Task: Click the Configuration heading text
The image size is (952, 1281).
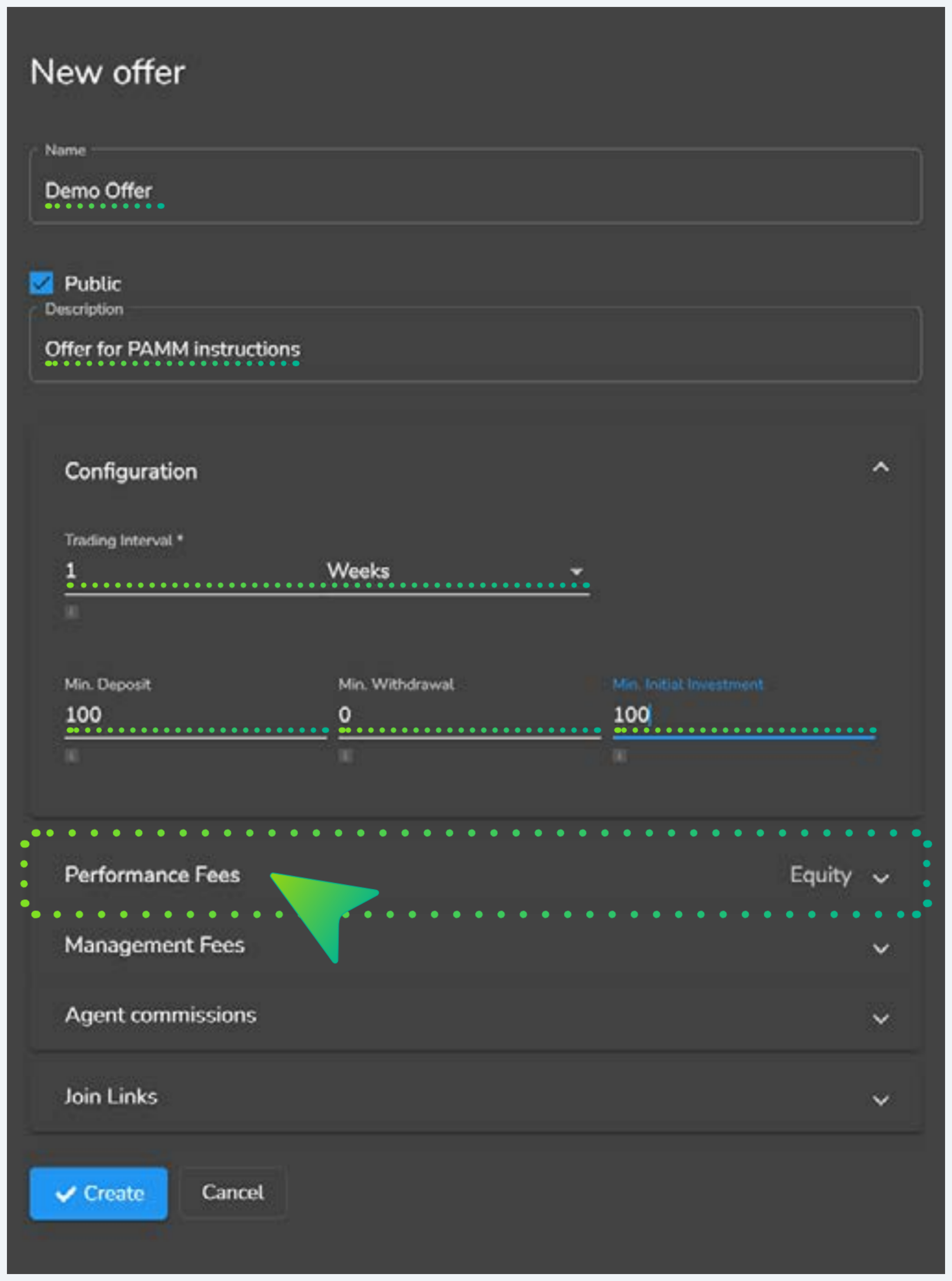Action: 131,471
